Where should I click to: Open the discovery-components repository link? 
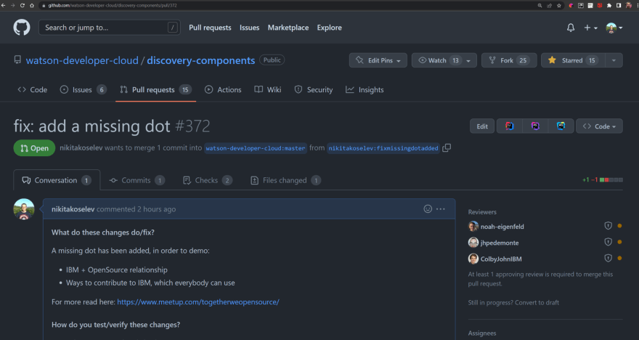pyautogui.click(x=200, y=60)
